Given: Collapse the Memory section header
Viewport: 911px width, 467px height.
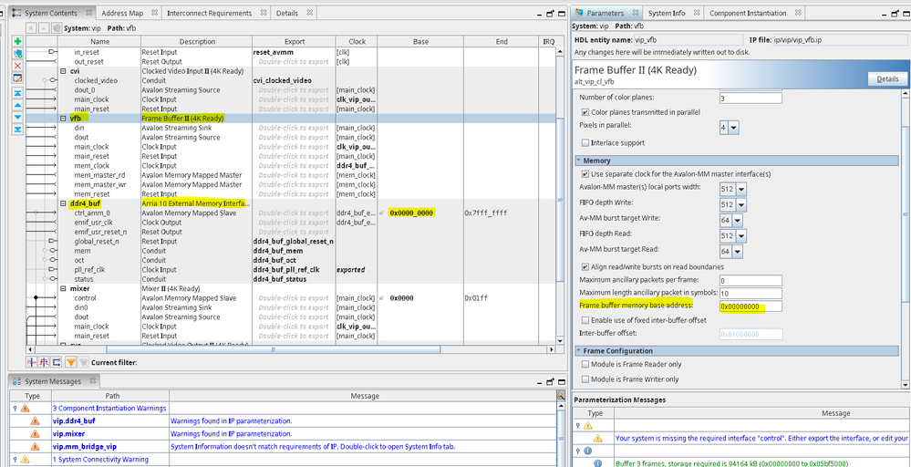Looking at the screenshot, I should (597, 161).
